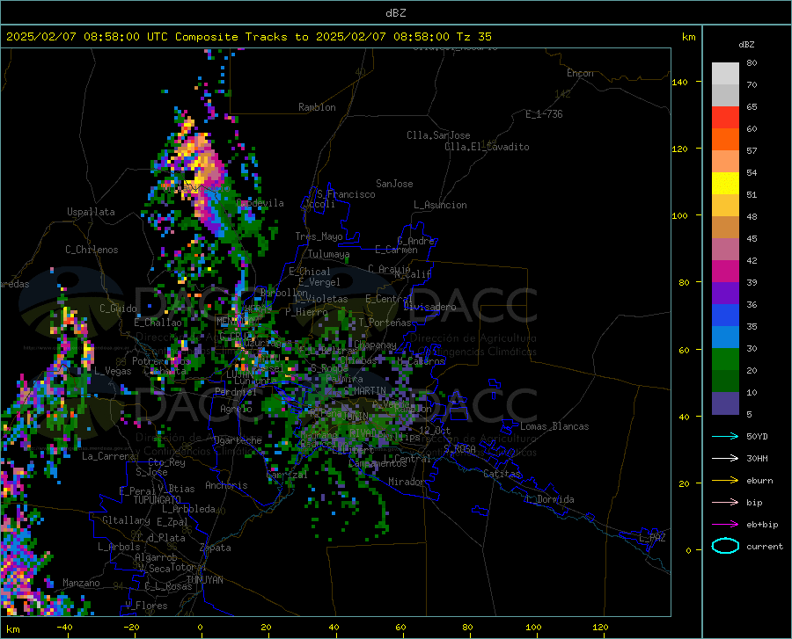Screen dimensions: 792x639
Task: Click the 'Perdriel' map label
Action: tap(235, 392)
